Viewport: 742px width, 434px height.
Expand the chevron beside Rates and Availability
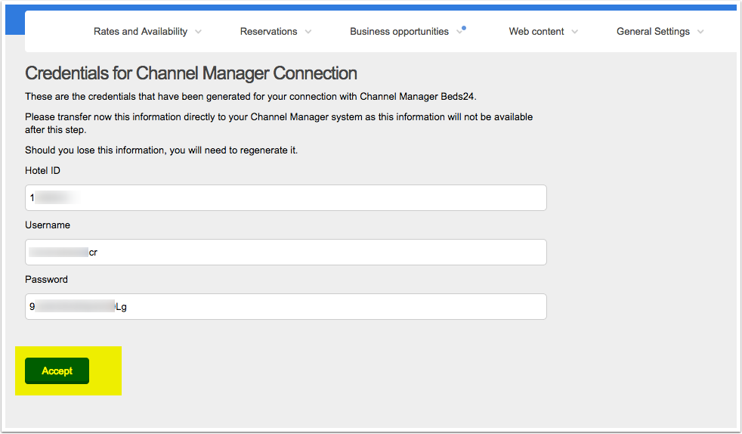(x=198, y=32)
